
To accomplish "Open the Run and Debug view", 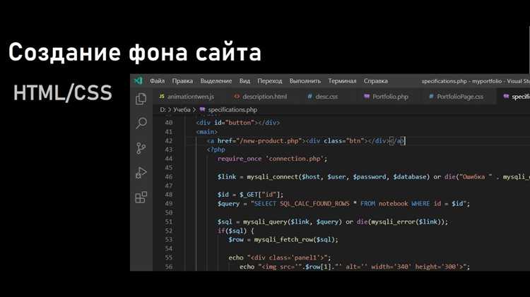I will 141,173.
